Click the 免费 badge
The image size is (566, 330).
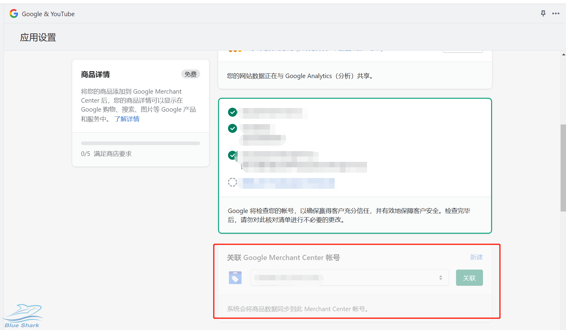(x=191, y=74)
